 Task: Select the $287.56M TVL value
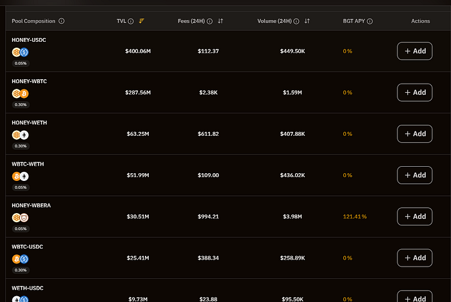coord(138,93)
